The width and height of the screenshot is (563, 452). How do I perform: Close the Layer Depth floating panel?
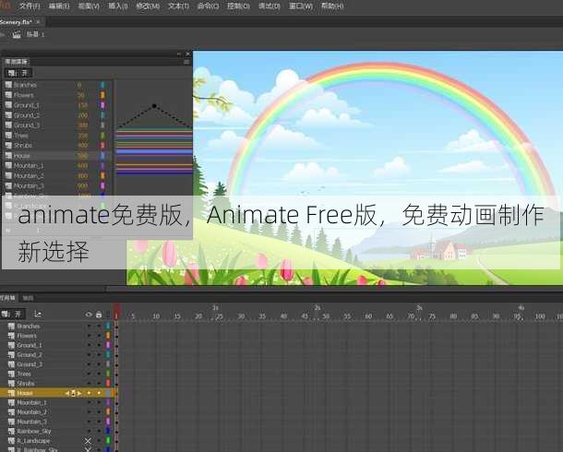coord(187,54)
